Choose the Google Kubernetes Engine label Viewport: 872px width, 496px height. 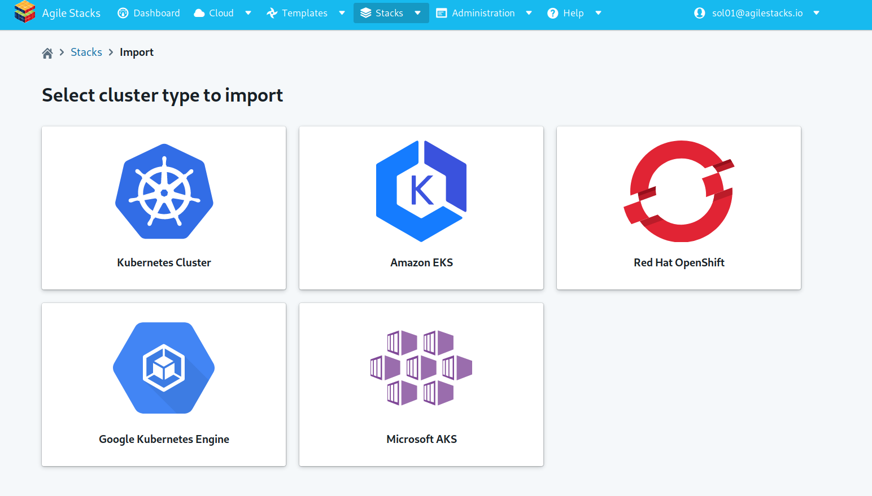(x=164, y=440)
